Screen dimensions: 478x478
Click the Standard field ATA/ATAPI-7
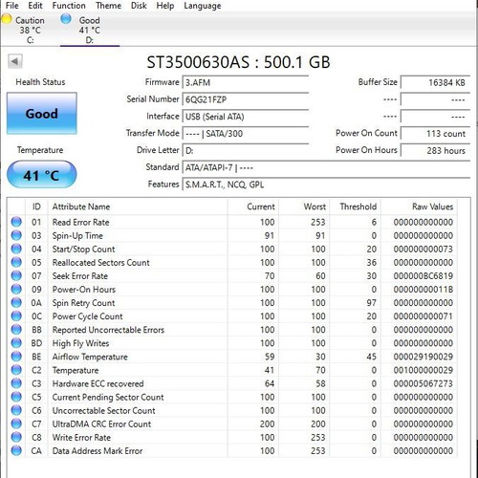point(326,167)
